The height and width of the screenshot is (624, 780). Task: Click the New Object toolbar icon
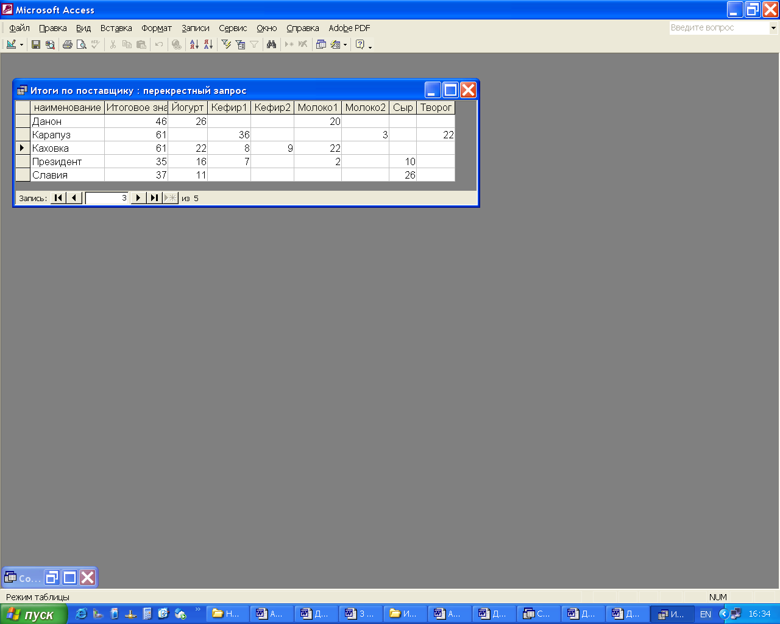[x=335, y=44]
